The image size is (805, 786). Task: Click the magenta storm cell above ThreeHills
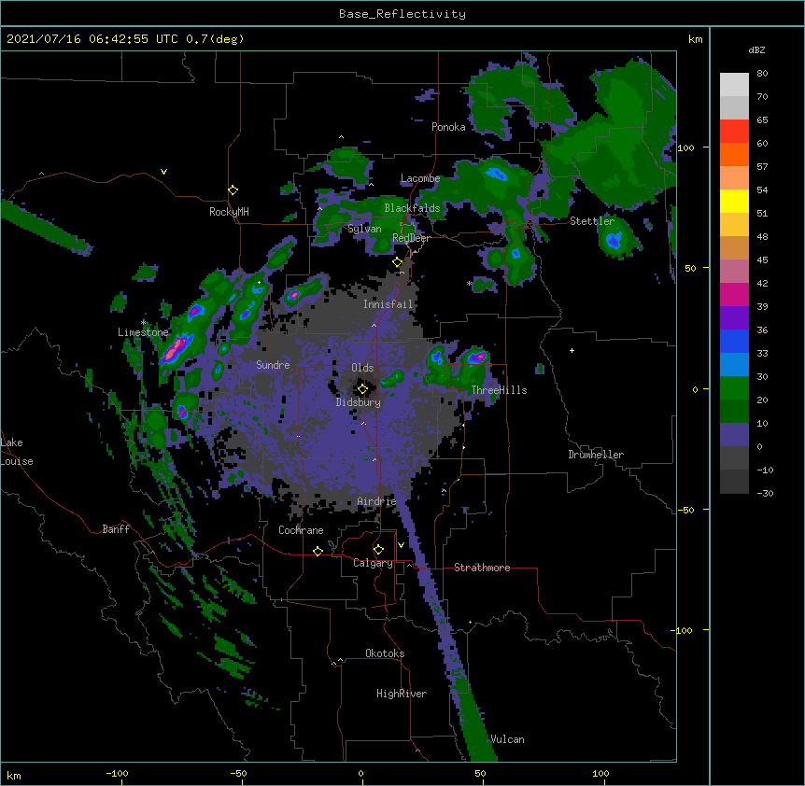(478, 357)
